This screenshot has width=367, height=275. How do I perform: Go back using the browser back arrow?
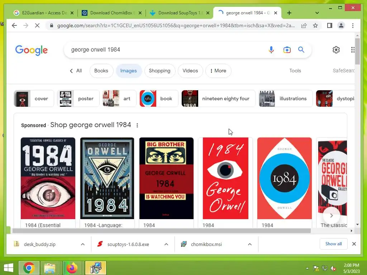14,25
